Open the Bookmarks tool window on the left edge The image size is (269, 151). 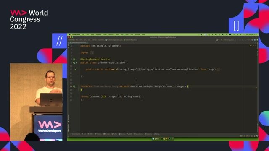68,128
